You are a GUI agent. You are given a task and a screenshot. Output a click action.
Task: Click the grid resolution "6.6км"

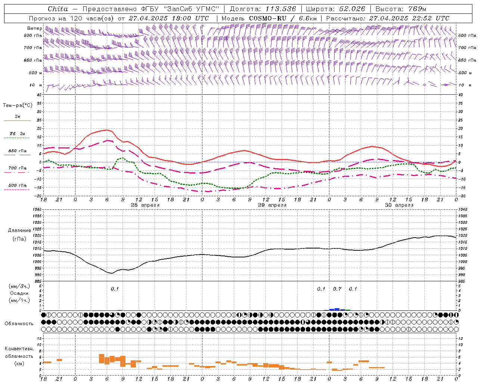(x=307, y=18)
